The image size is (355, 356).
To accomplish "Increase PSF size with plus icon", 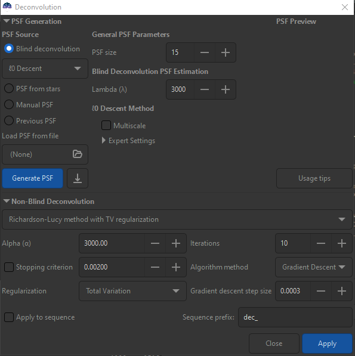I will (226, 52).
